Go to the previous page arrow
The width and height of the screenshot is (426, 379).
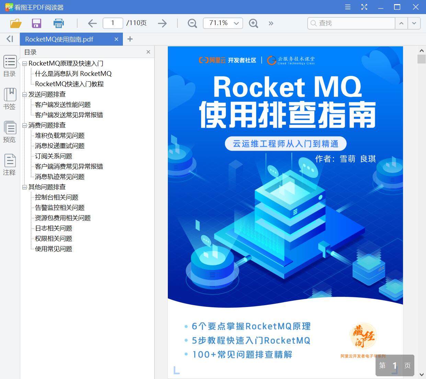pos(92,23)
